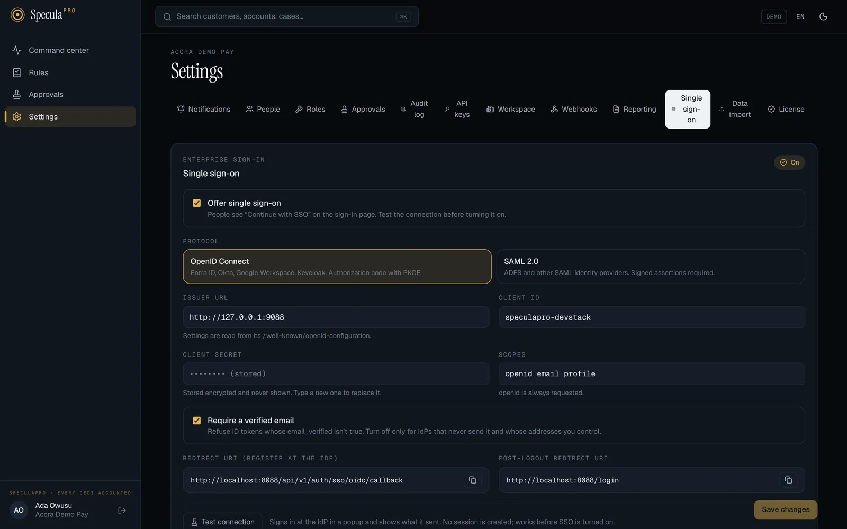Click the On status badge
The height and width of the screenshot is (529, 847).
click(x=789, y=162)
